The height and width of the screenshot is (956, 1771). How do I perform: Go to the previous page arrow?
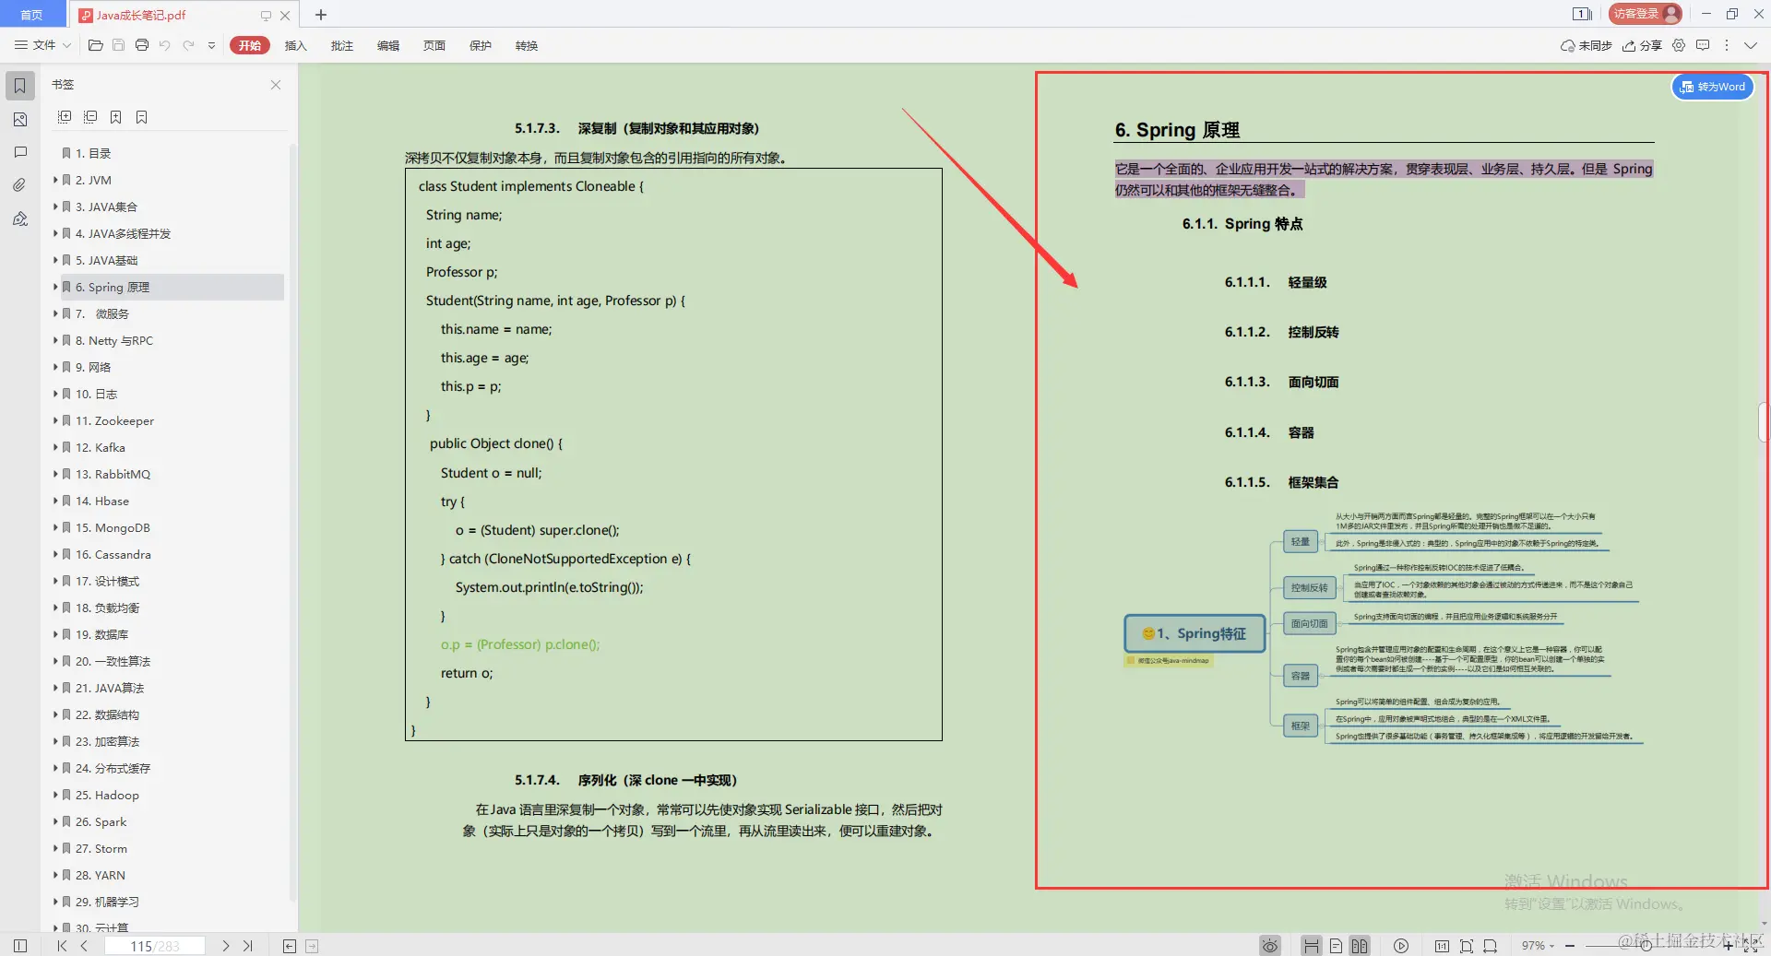pos(84,946)
